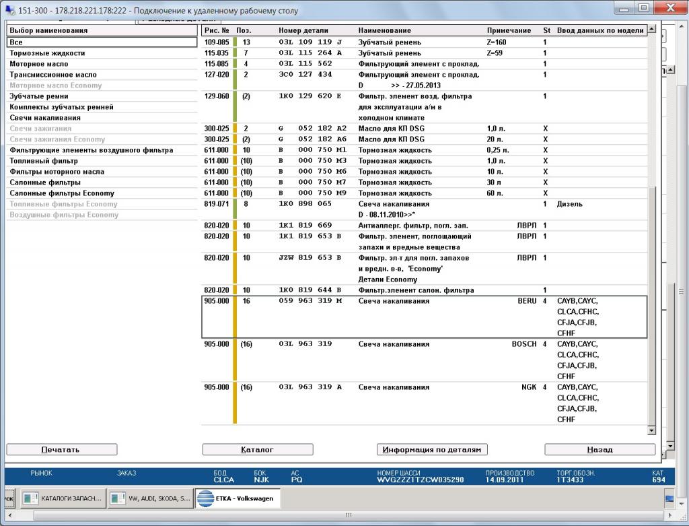This screenshot has width=689, height=526.
Task: Select Моторное масло in the name list
Action: (102, 64)
